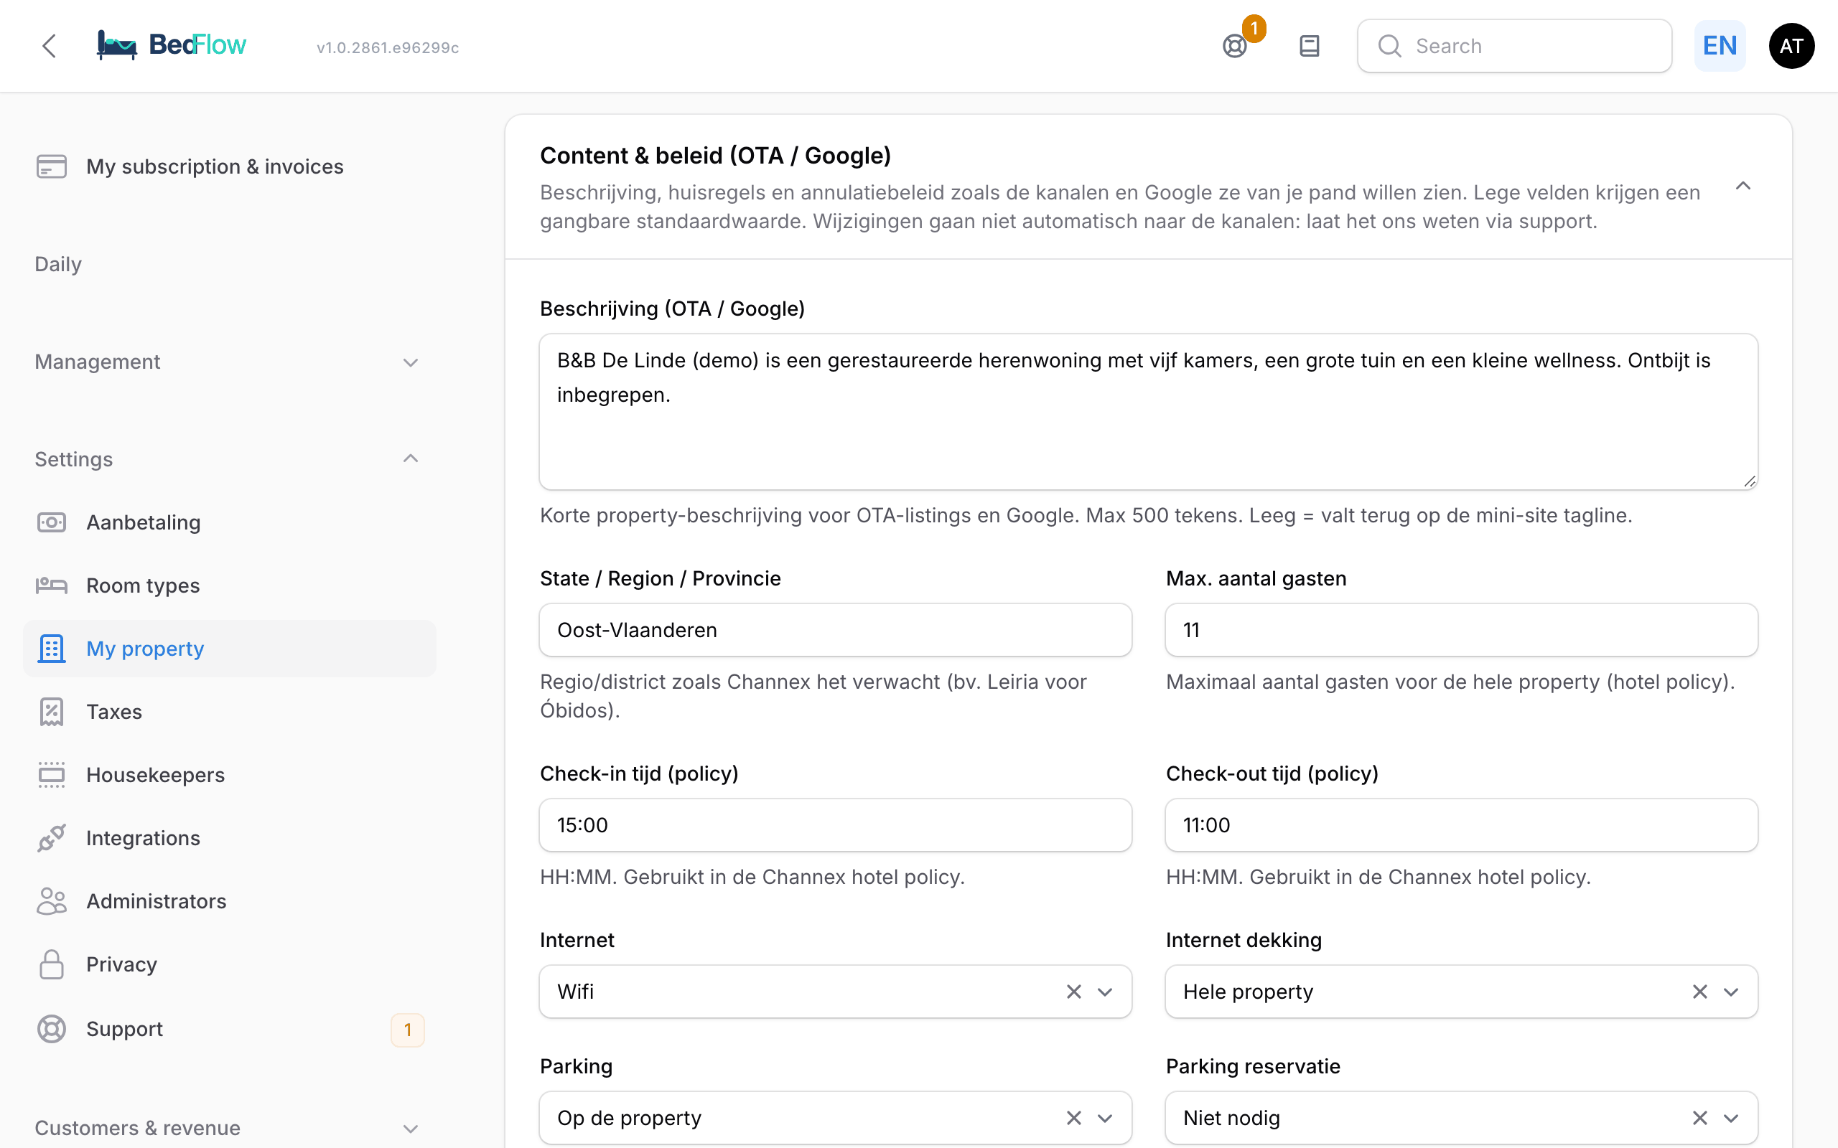
Task: Open the Parking dropdown arrow
Action: (x=1105, y=1118)
